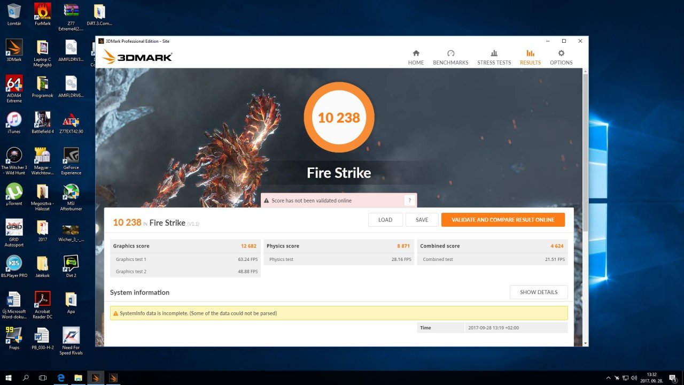The width and height of the screenshot is (684, 385).
Task: Select the Dirt 2 desktop icon
Action: (x=71, y=266)
